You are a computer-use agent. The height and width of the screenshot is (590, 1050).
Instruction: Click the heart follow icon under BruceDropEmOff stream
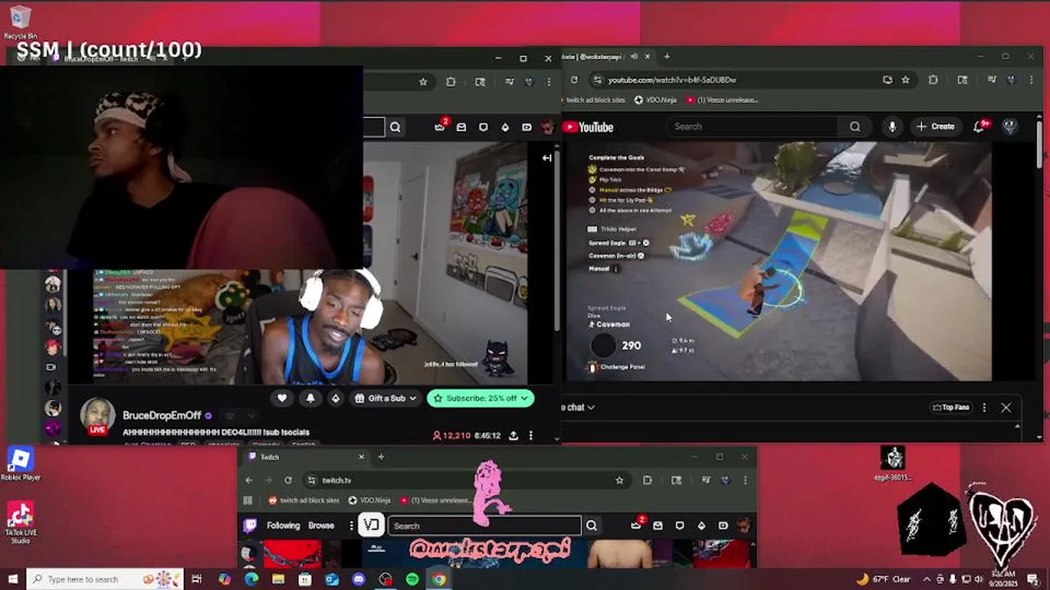(282, 398)
